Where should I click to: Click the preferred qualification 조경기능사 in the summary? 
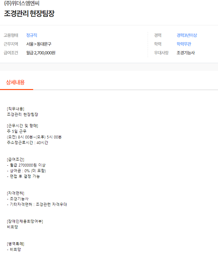click(186, 53)
